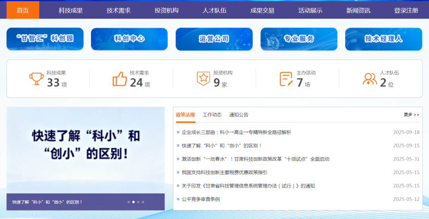Screen dimensions: 429x219
Task: Click the star badge icon for 投资机构
Action: 203,79
